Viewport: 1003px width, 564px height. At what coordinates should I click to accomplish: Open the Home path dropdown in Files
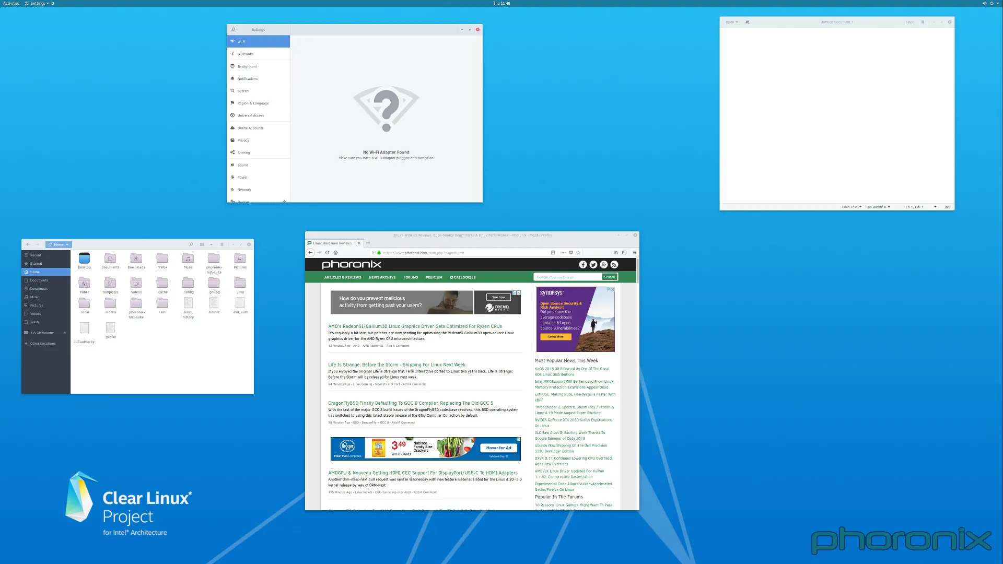pos(59,244)
